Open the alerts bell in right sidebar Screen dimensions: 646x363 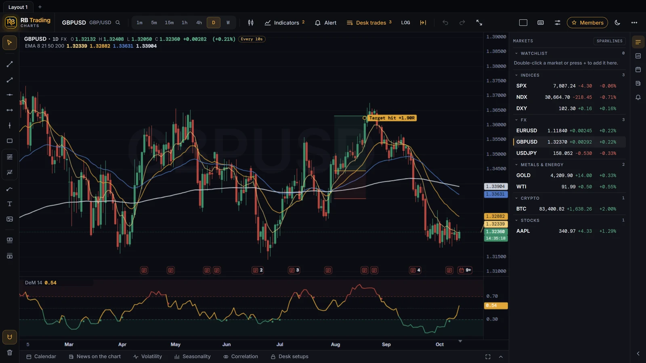coord(638,97)
